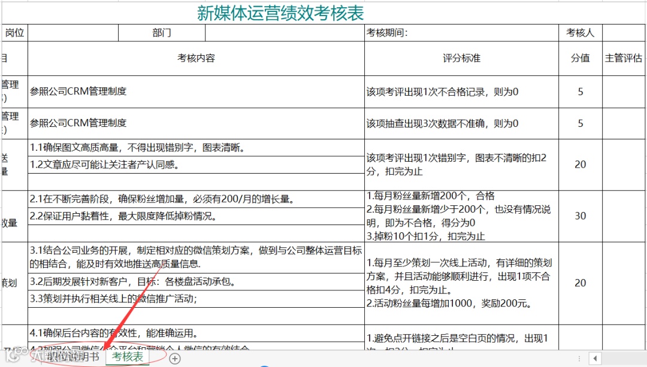Viewport: 647px width, 367px height.
Task: Click cell 1.每月粉丝量新增200个，合格
Action: pos(461,216)
